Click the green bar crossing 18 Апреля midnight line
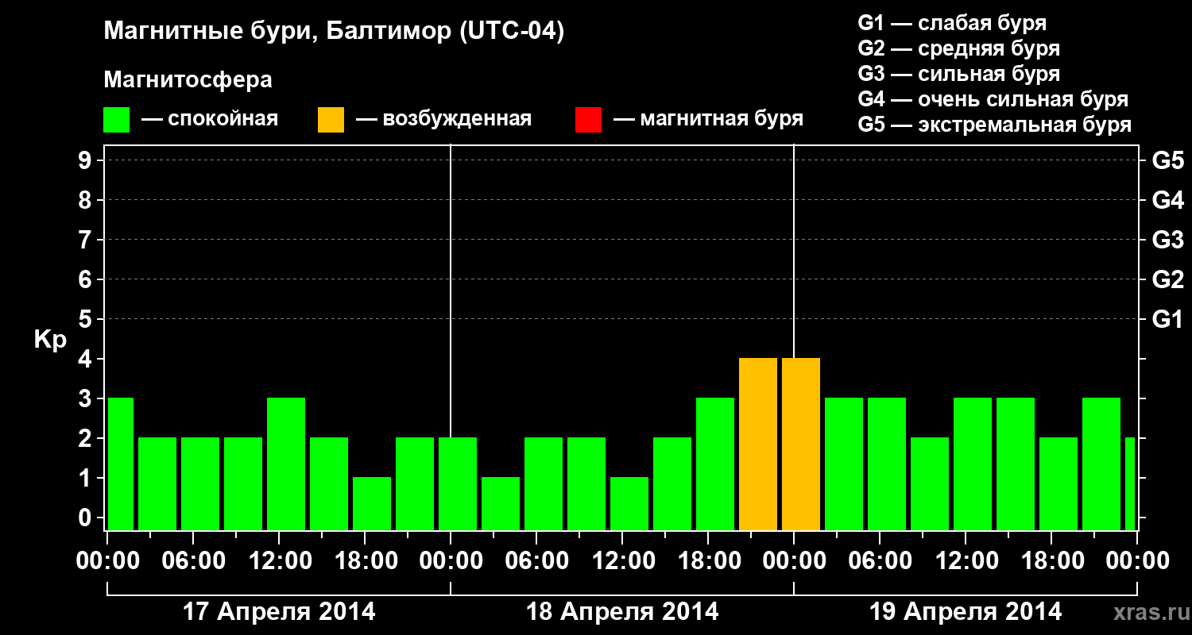Viewport: 1192px width, 635px height. pos(458,484)
